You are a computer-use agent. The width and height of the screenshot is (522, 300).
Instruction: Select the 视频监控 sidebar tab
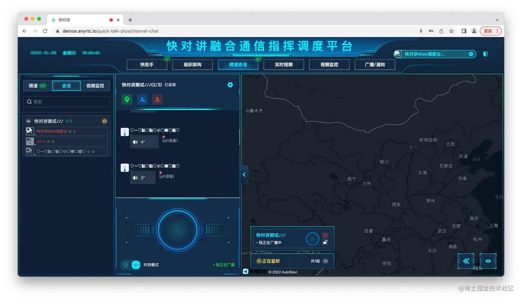[x=95, y=86]
